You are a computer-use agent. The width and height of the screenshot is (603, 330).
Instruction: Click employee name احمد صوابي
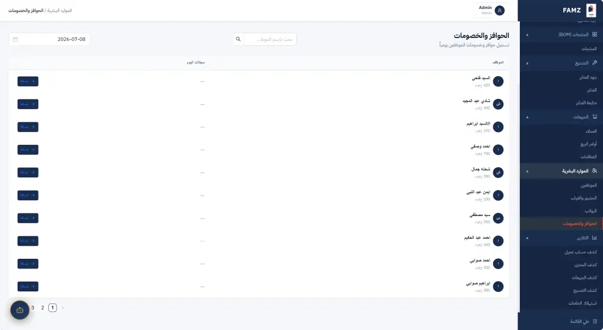pyautogui.click(x=480, y=261)
